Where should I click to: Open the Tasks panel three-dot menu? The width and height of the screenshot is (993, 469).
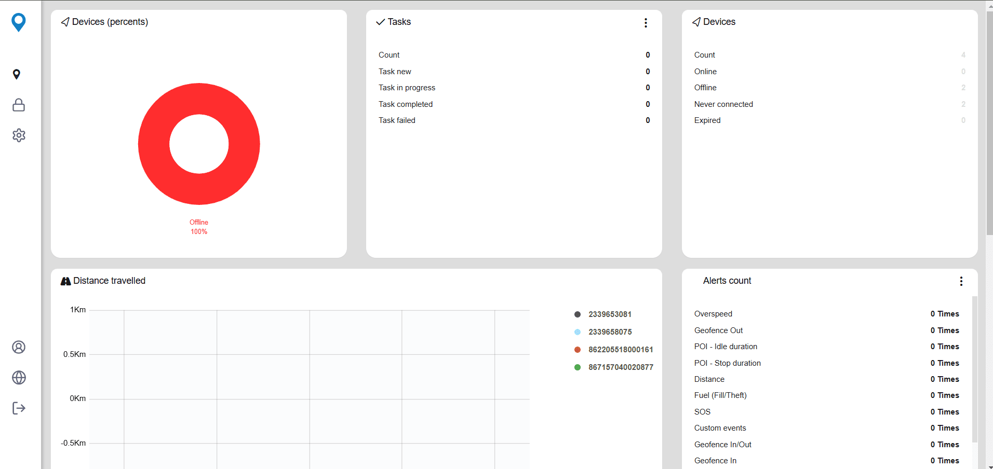(646, 23)
